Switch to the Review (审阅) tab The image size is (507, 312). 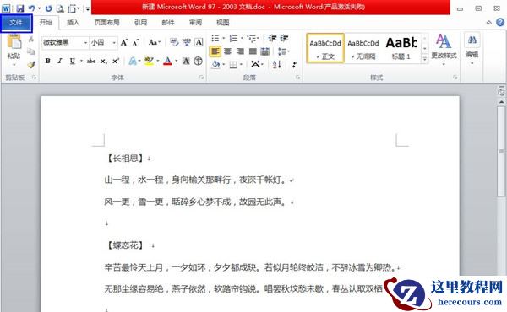[196, 23]
